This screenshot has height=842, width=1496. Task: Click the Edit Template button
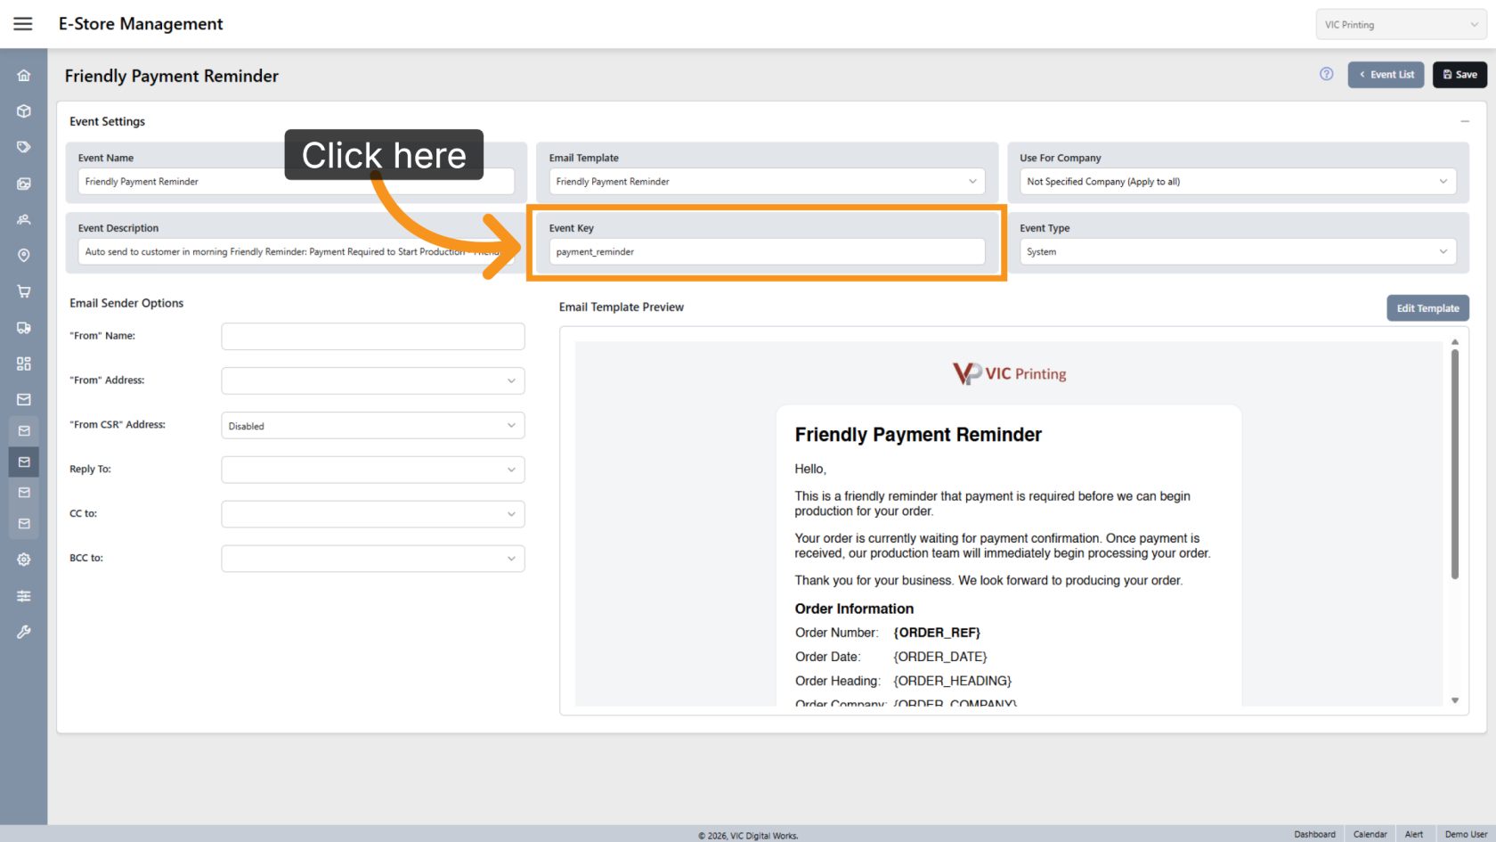click(x=1427, y=308)
